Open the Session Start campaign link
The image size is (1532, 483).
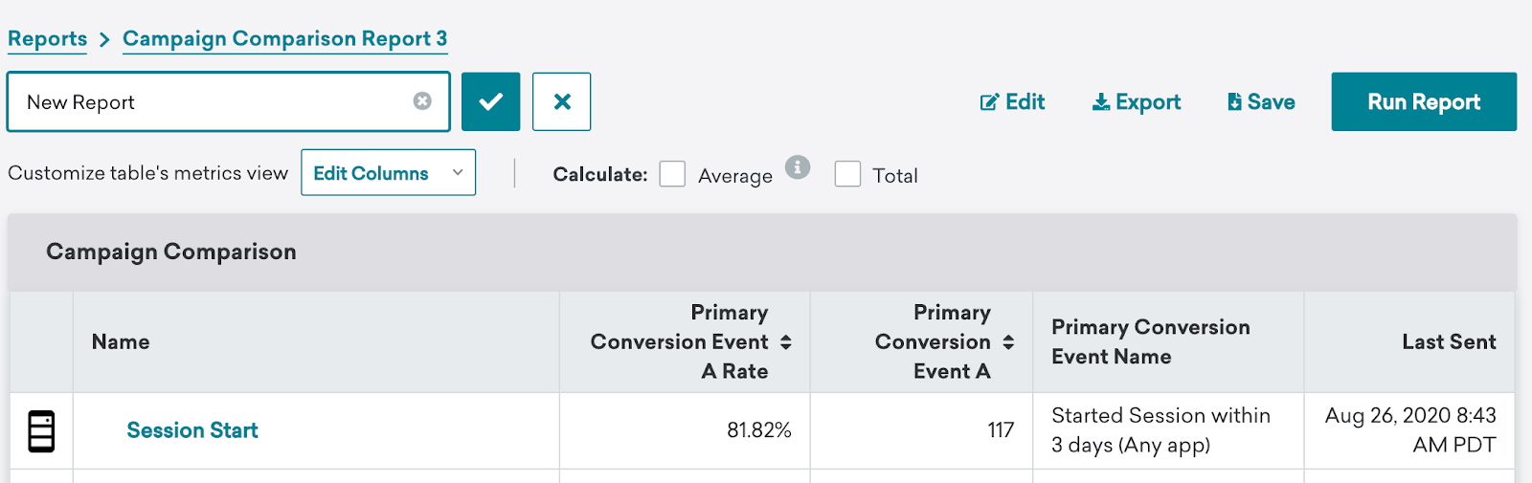pos(192,431)
